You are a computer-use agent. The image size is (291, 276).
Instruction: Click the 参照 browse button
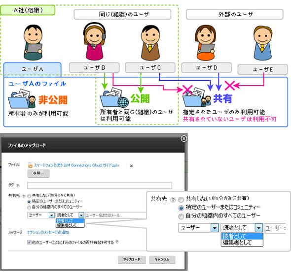click(38, 173)
